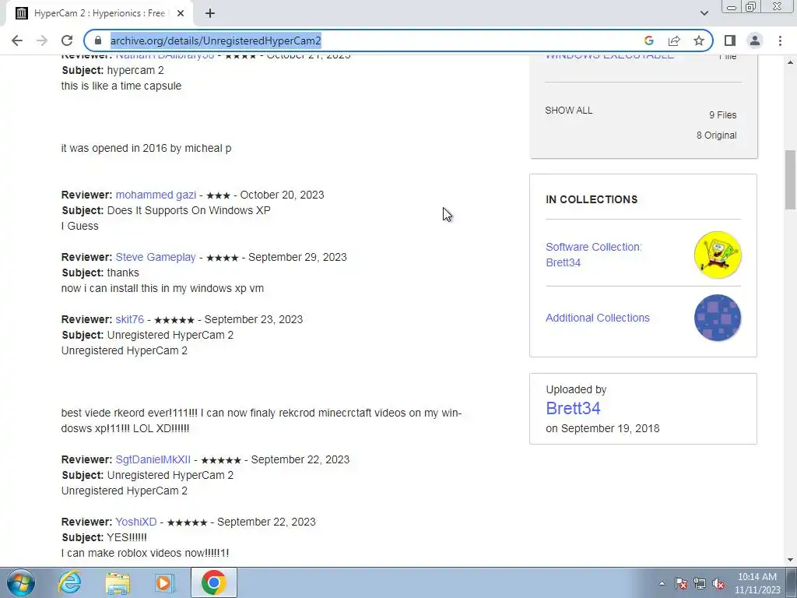Open reviewer skit76's profile
Image resolution: width=797 pixels, height=598 pixels.
[130, 319]
